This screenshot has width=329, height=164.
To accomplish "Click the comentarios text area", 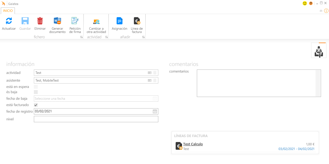I will [256, 83].
